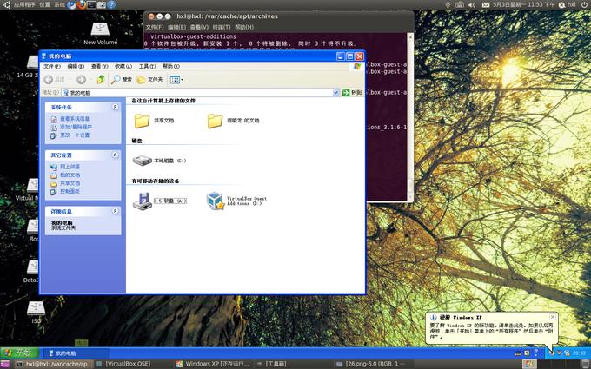
Task: Open 控制面板 link in sidebar
Action: pos(70,192)
